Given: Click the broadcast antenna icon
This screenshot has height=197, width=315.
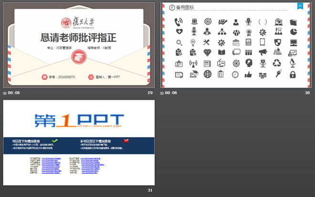Looking at the screenshot, I should point(193,63).
